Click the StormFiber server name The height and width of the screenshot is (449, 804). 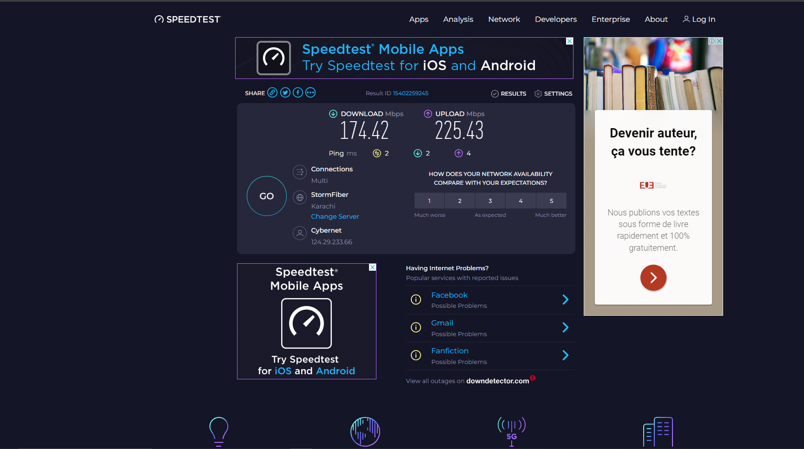(x=330, y=195)
